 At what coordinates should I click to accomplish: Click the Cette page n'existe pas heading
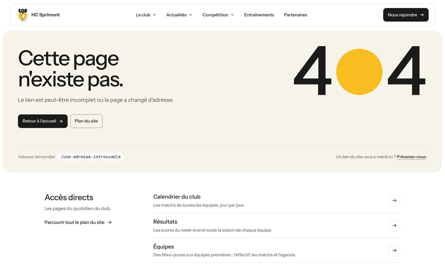(x=70, y=69)
